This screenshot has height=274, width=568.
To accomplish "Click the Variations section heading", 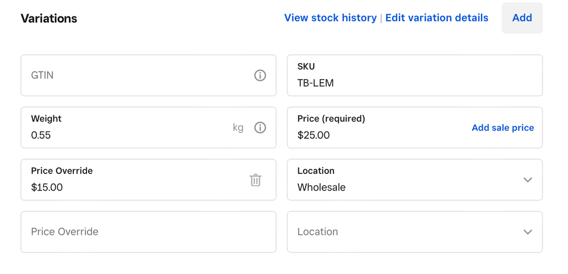I will click(x=49, y=19).
